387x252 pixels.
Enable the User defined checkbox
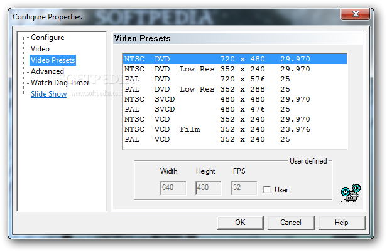[267, 189]
